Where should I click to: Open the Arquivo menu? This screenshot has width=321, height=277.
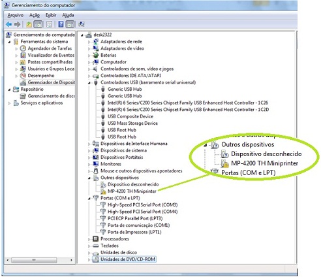[x=16, y=15]
